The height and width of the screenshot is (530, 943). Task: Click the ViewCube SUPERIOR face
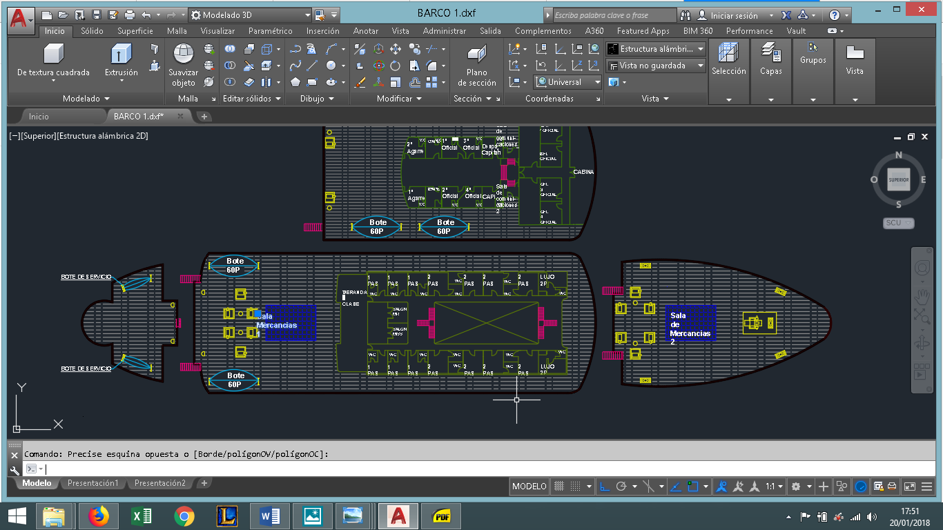click(898, 179)
